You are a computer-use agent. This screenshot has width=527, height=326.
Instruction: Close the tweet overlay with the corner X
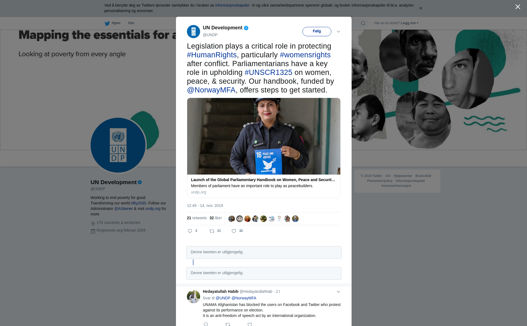518,7
